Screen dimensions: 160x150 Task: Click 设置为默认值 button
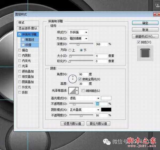72,124
